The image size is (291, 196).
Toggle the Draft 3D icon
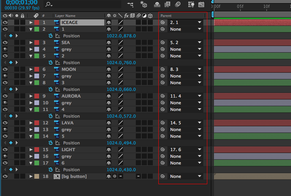coord(143,4)
